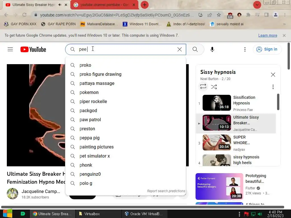Play the 30:54 playlist video thumbnail
The height and width of the screenshot is (218, 291).
coord(217,142)
